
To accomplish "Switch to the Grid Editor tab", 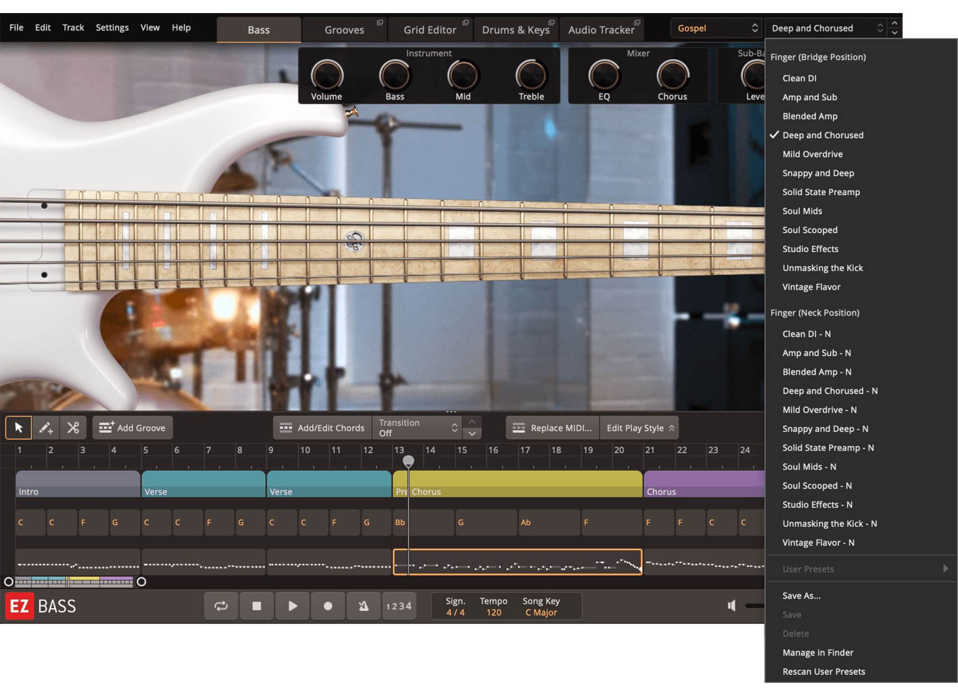I will [x=430, y=30].
